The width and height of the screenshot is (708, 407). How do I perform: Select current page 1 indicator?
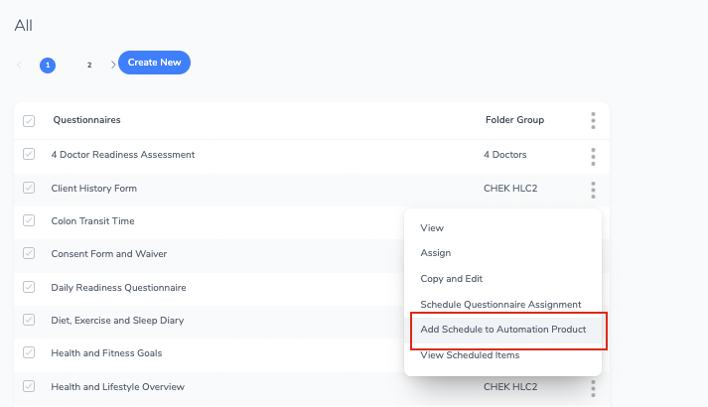(x=48, y=66)
